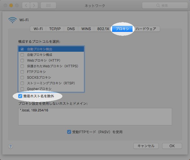Click the search field in the toolbar

coord(165,5)
